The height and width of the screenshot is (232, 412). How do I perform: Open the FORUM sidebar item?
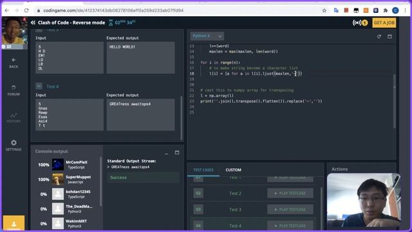pyautogui.click(x=14, y=90)
